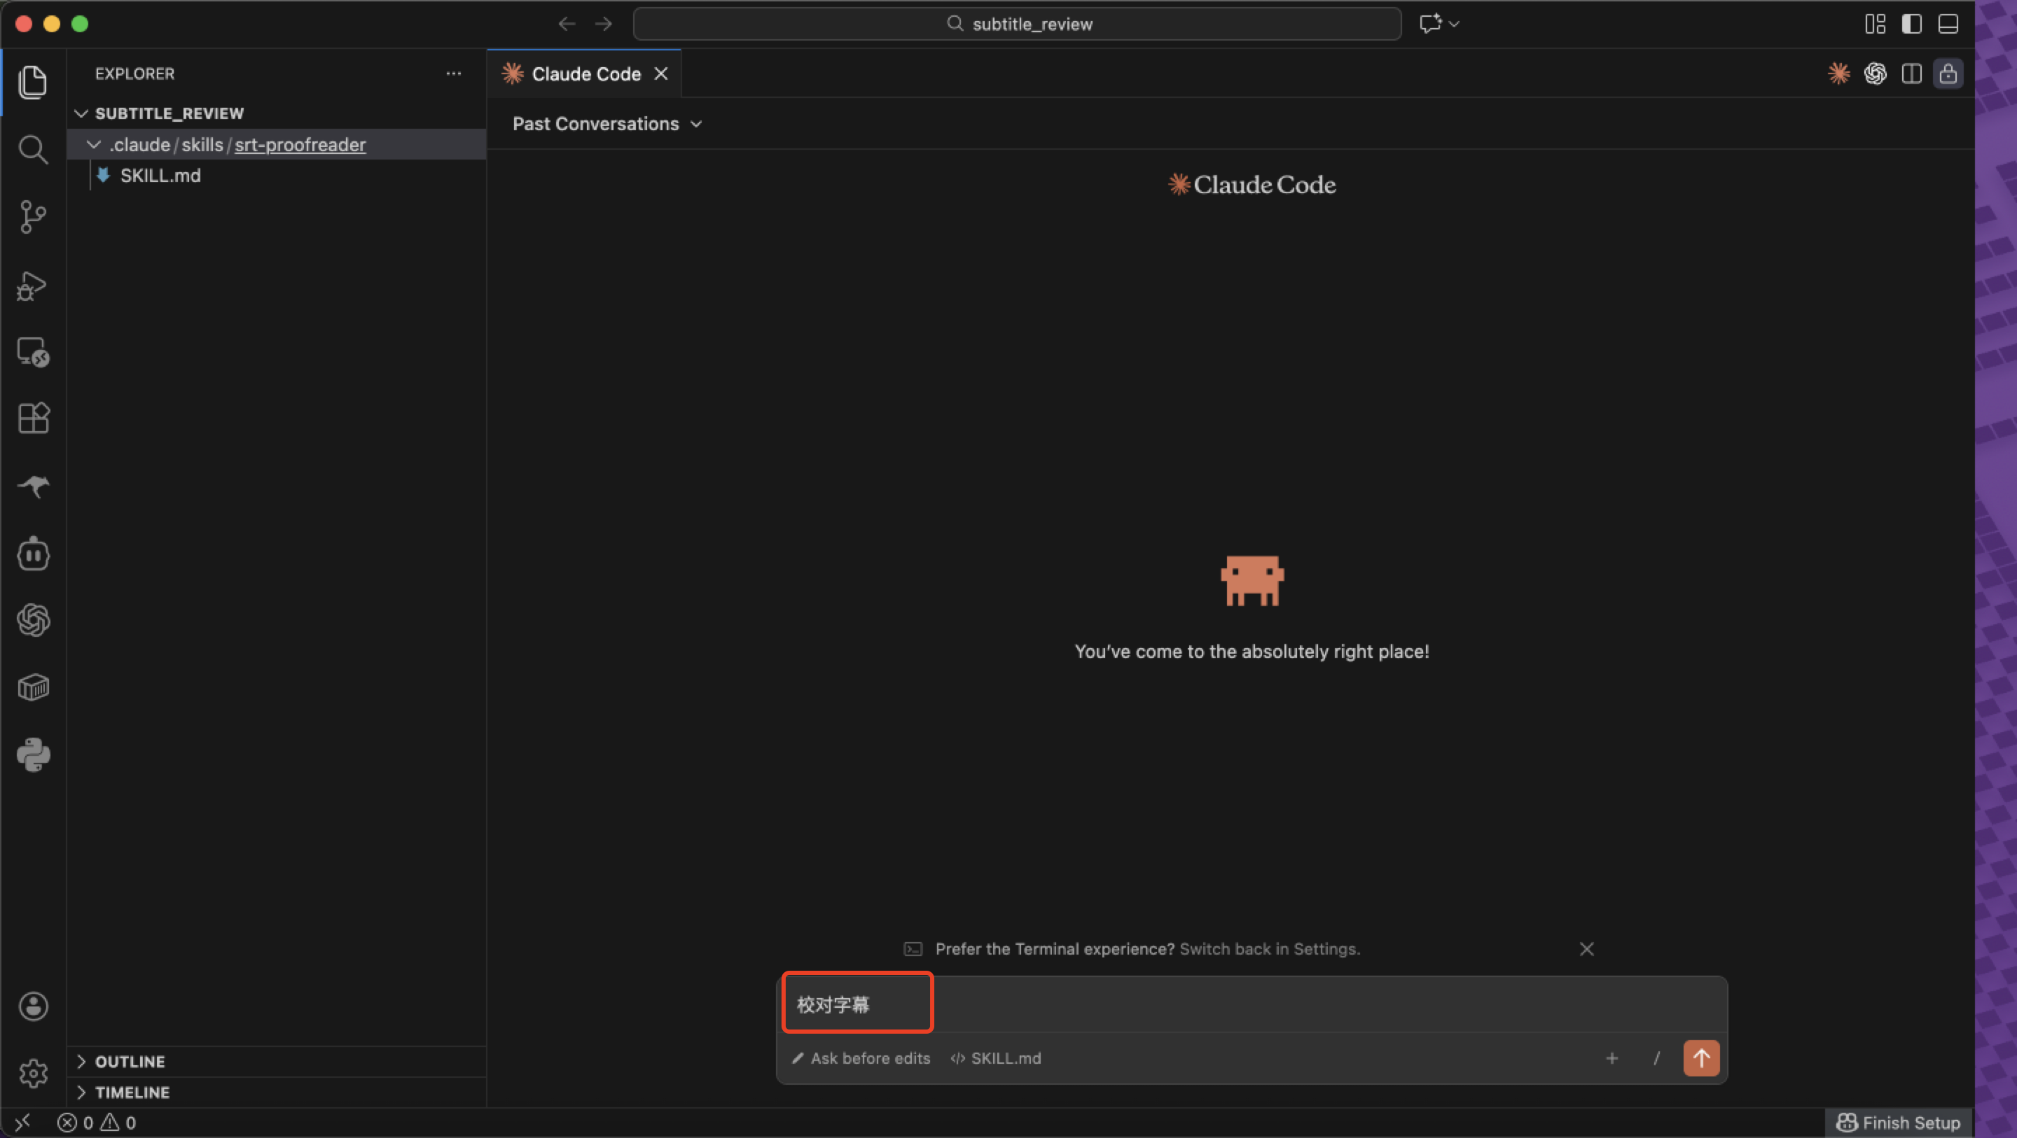Screen dimensions: 2017x1138
Task: Go back using the navigation arrow
Action: click(x=567, y=24)
